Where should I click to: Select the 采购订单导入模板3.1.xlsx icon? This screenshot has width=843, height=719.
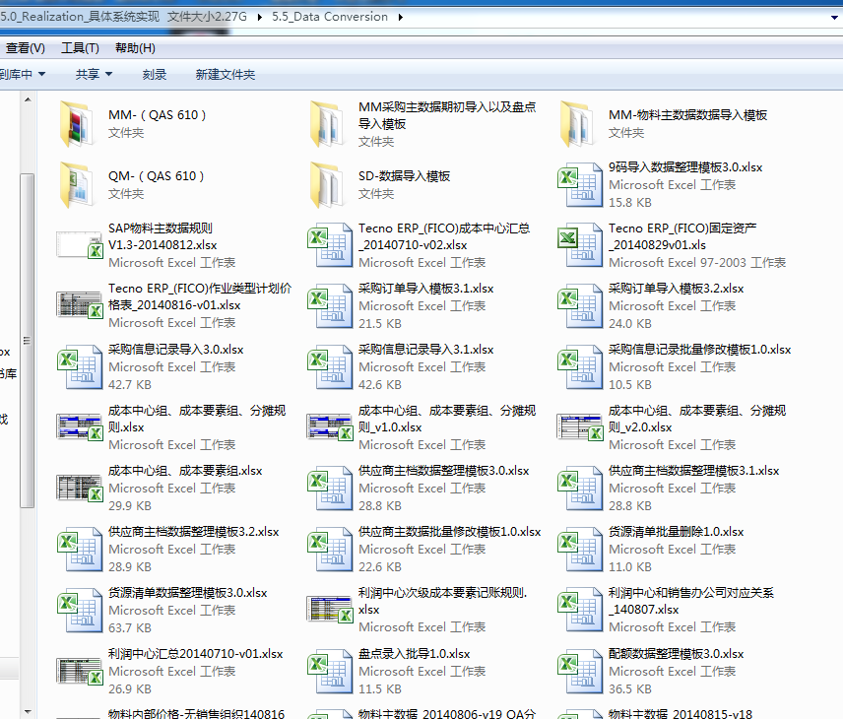330,306
